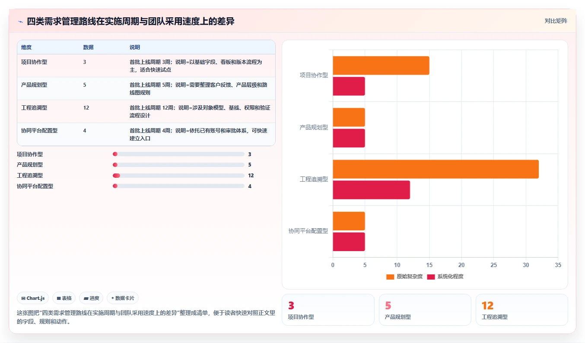Click the description starting 首批上线周期 12周
The height and width of the screenshot is (343, 585).
[200, 111]
